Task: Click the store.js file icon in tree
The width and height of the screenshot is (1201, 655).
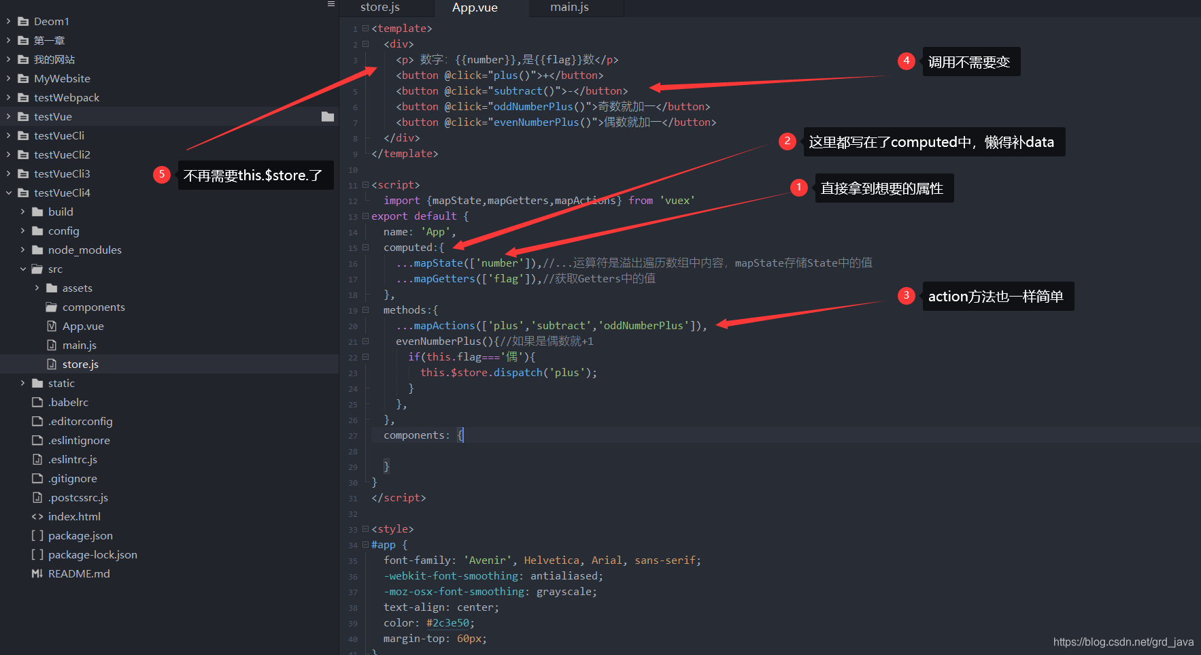Action: [52, 365]
